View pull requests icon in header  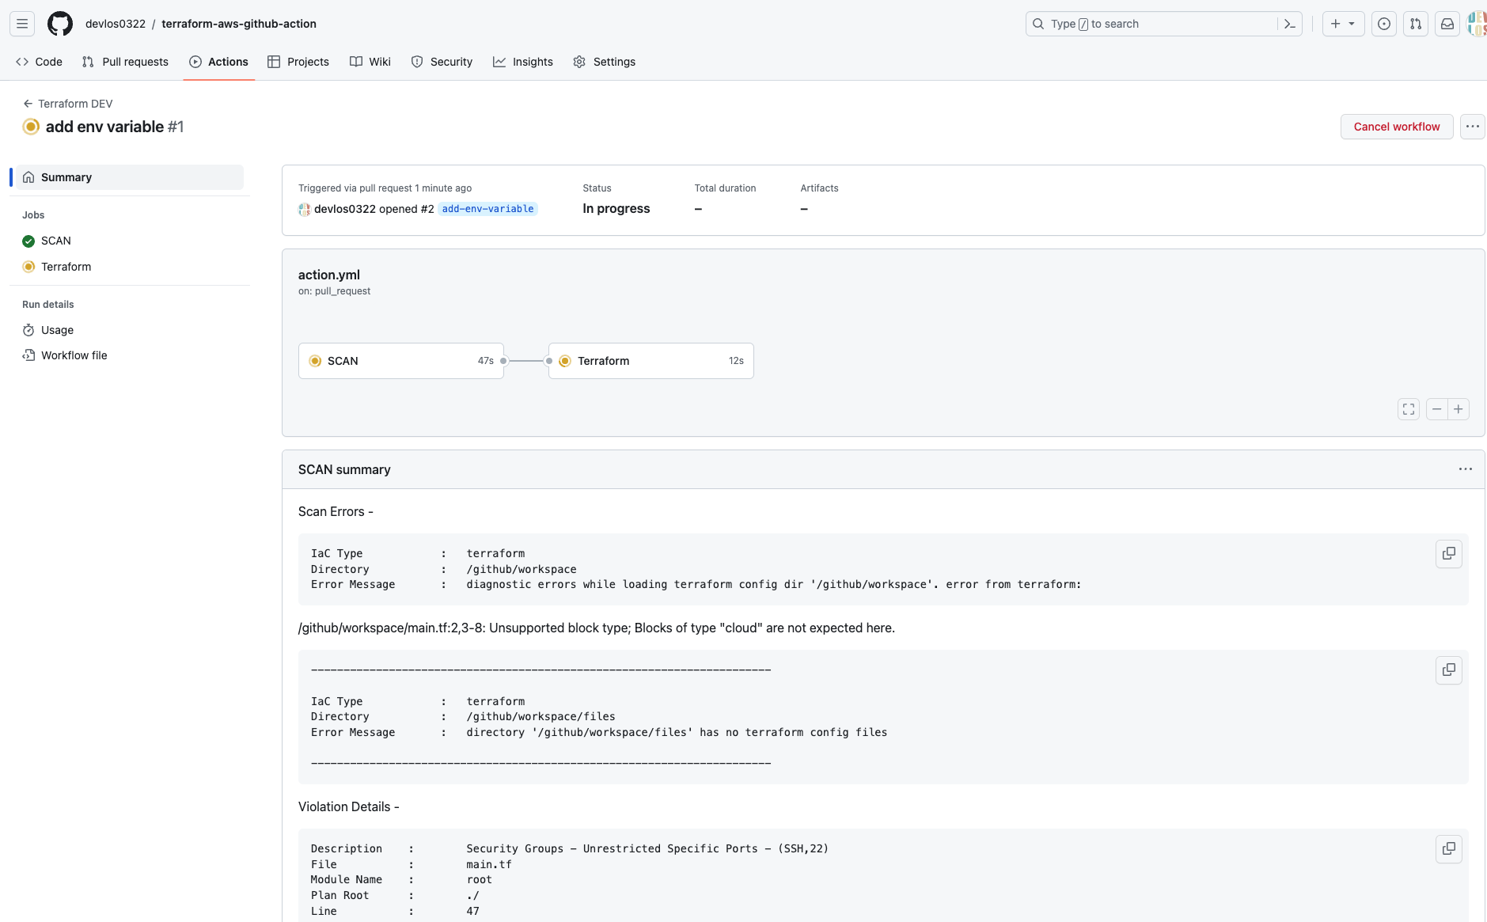pos(1416,24)
